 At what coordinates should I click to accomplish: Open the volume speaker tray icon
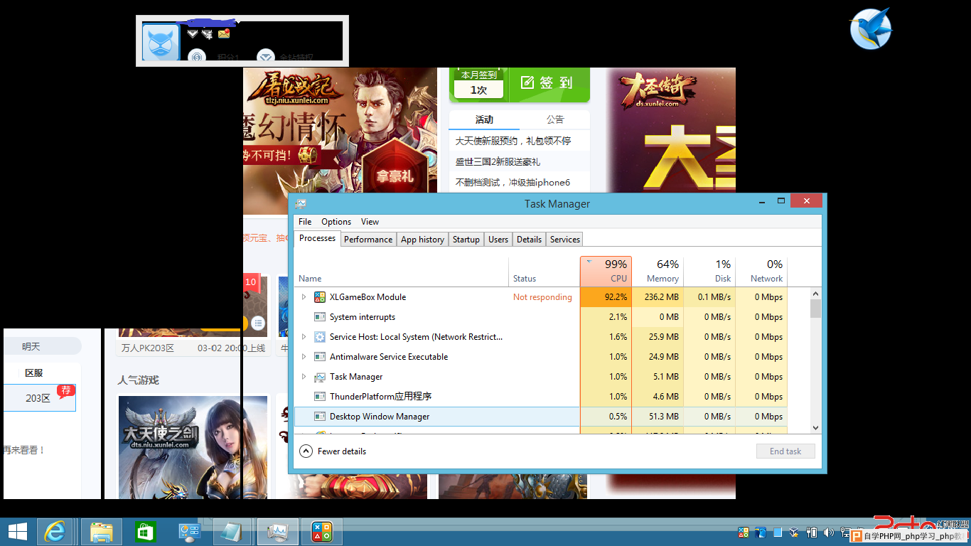point(829,532)
